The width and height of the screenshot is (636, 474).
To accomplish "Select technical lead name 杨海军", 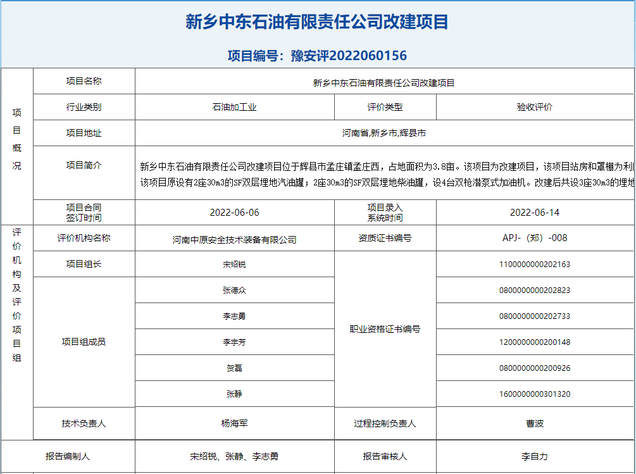I will click(234, 423).
